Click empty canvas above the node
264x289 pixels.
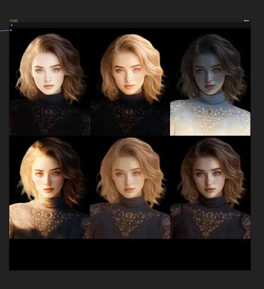[x=129, y=9]
